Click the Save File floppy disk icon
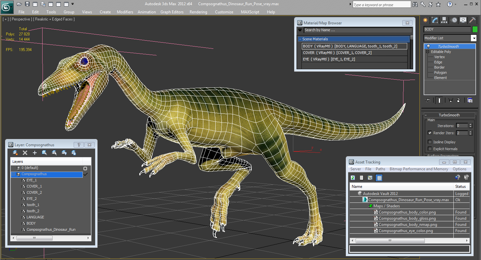Viewport: 481px width, 260px height. [27, 4]
